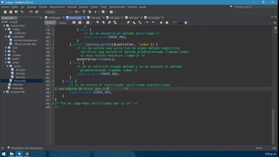Click the Debug Project icon

point(103,12)
